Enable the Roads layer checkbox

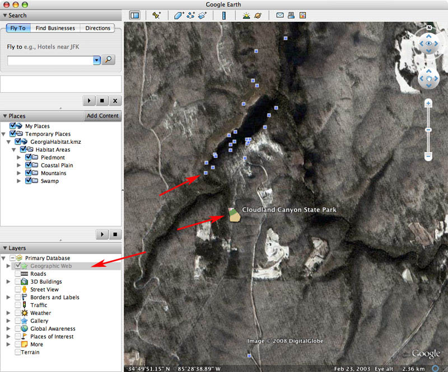[18, 274]
